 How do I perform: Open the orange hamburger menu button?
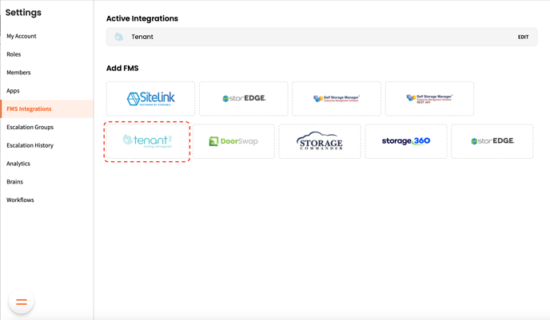(x=22, y=302)
